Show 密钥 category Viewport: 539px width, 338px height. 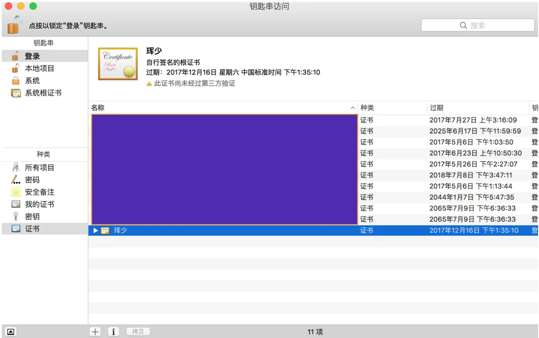click(44, 216)
